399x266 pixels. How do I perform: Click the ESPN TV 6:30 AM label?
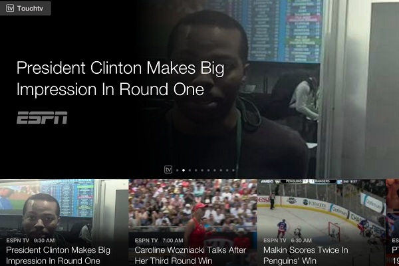pyautogui.click(x=287, y=240)
